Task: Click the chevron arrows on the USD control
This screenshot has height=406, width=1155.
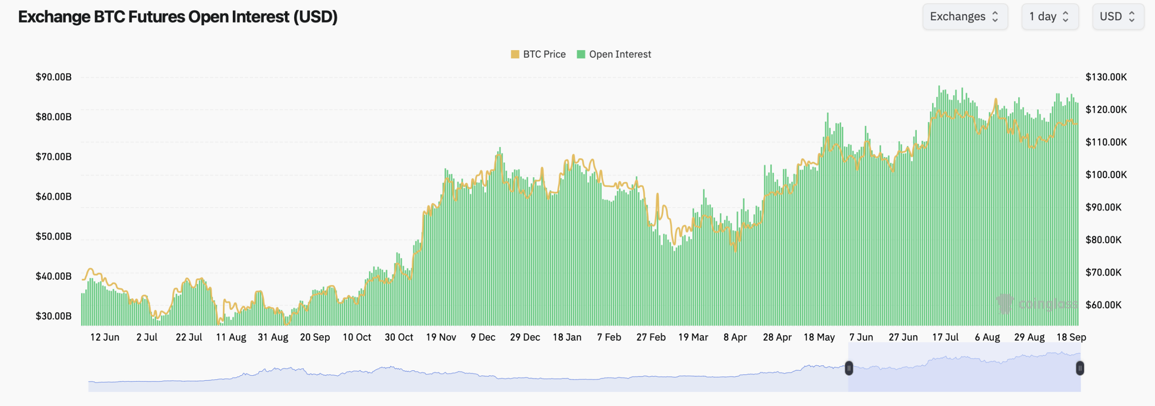Action: click(1132, 16)
